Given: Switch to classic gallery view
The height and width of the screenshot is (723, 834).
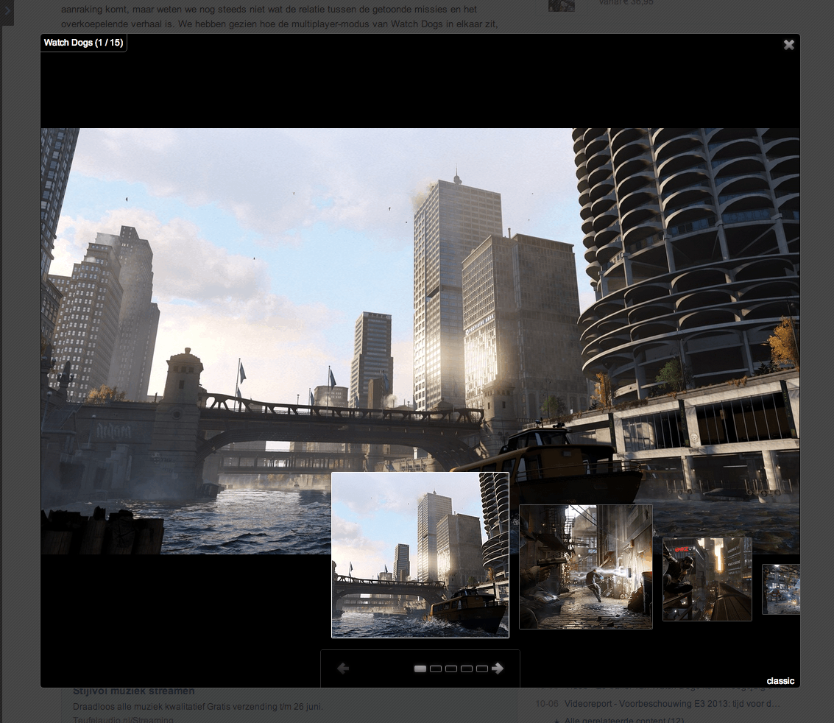Looking at the screenshot, I should click(x=780, y=681).
